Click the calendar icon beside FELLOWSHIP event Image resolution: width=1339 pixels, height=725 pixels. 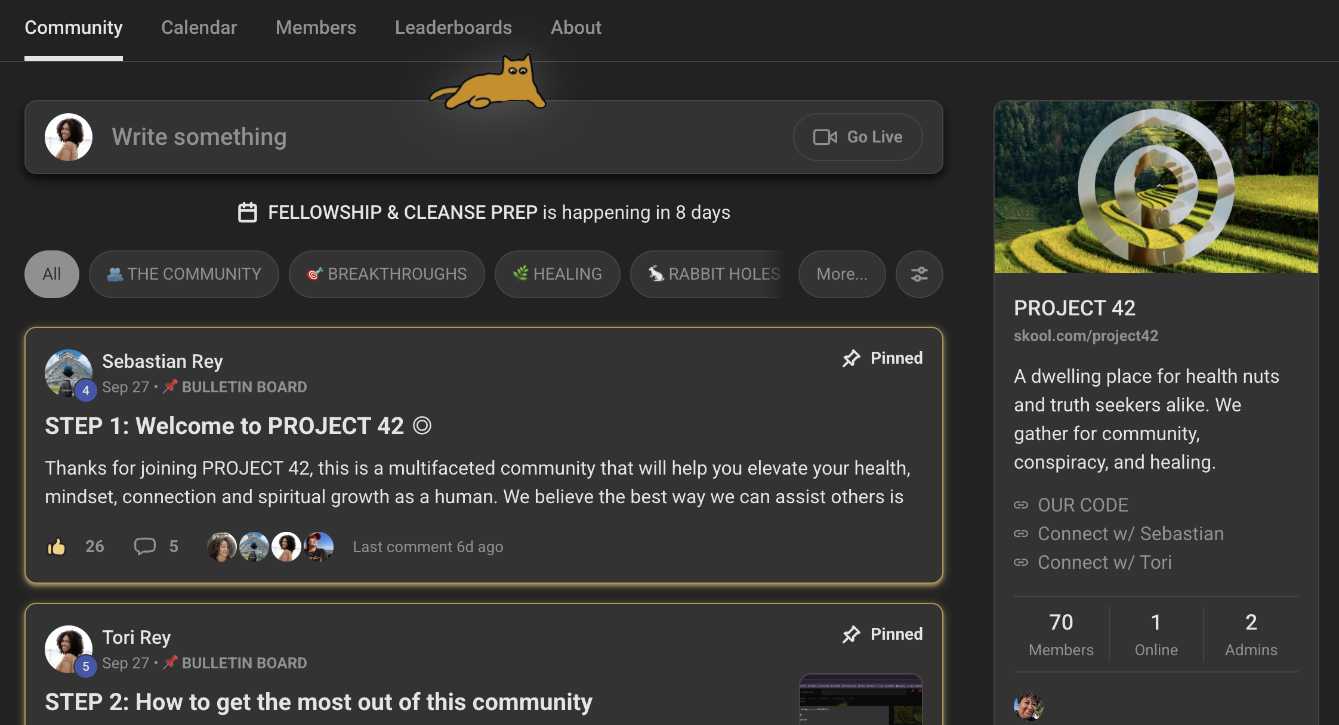[248, 213]
